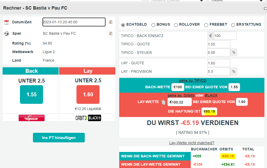Click the Lay column header

(x=87, y=71)
